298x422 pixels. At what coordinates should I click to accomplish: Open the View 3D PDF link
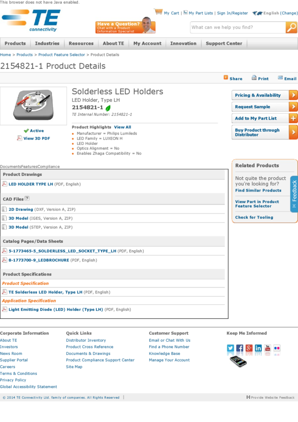[37, 139]
